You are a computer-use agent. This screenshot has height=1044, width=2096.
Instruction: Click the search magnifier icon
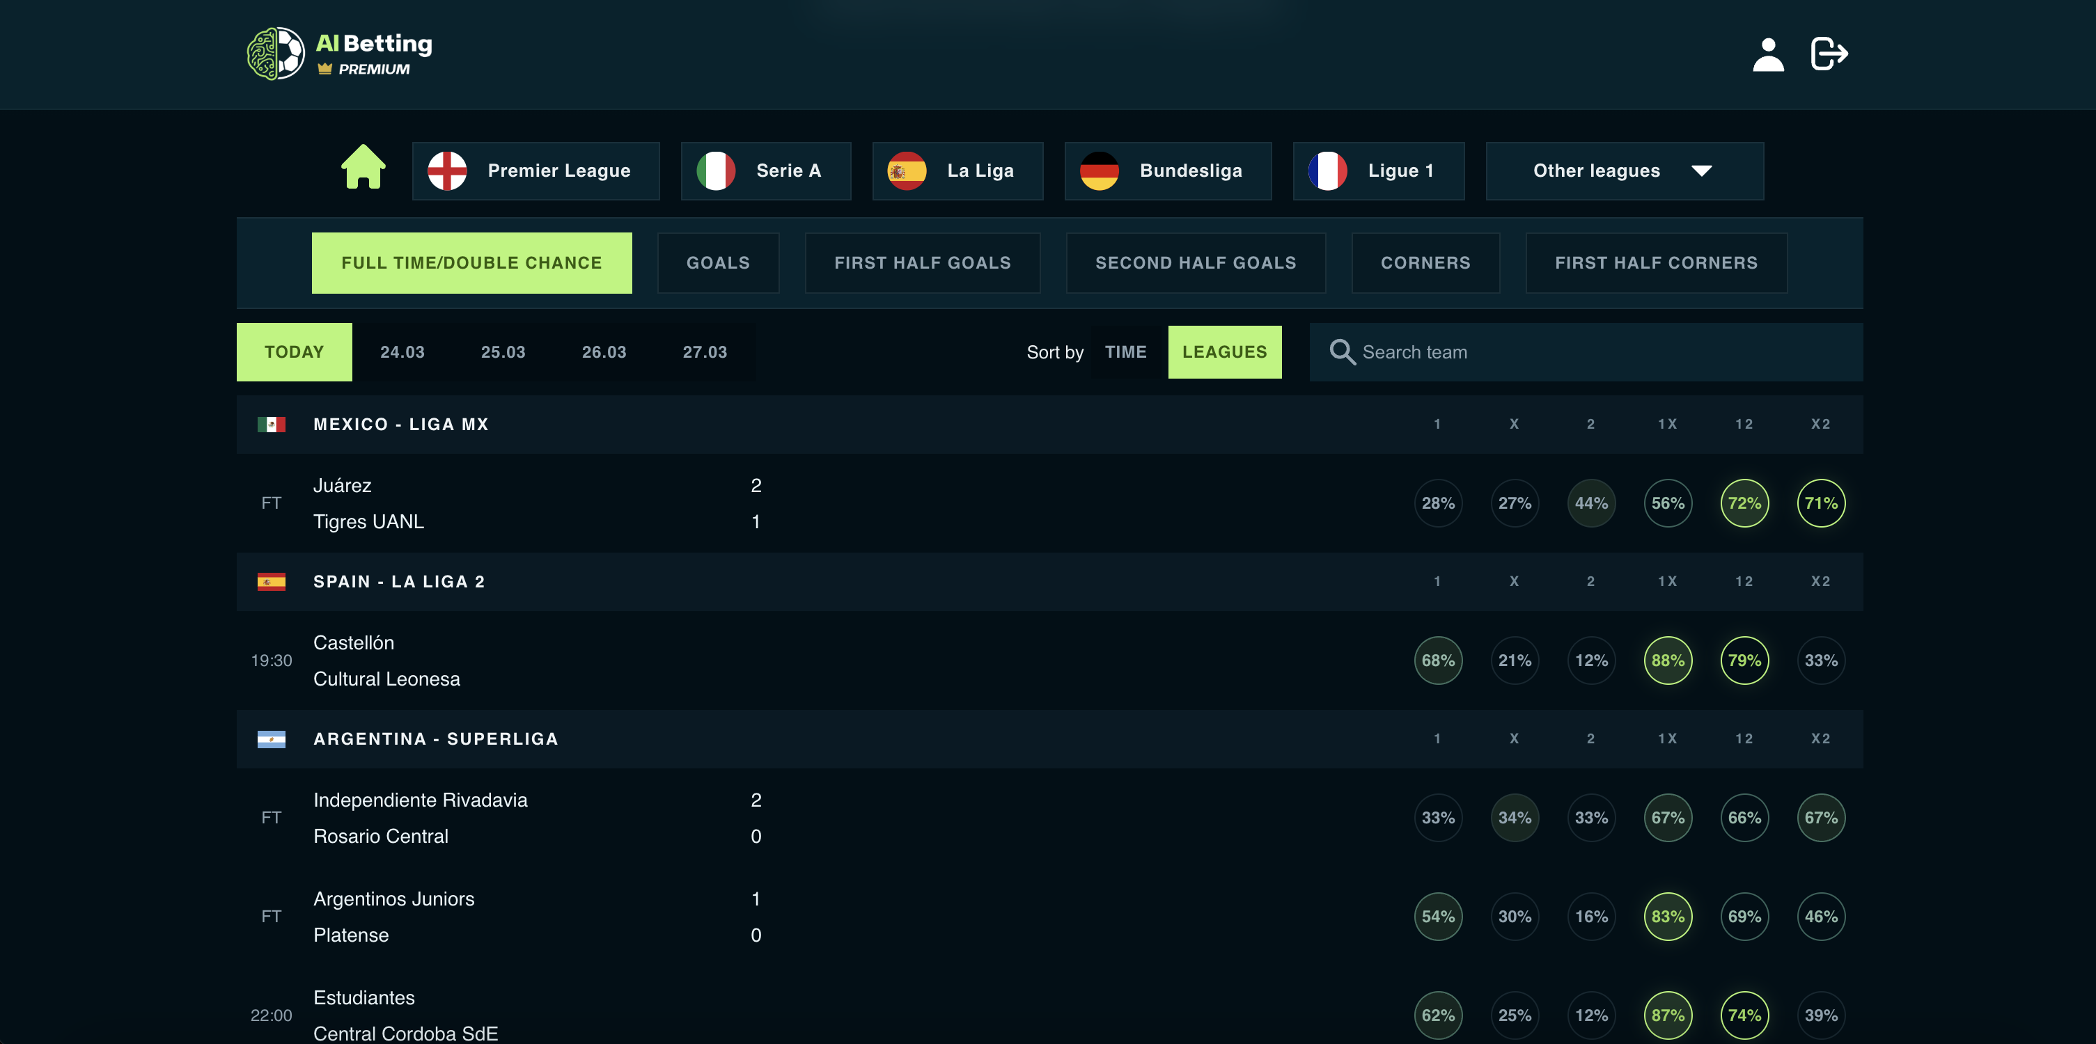click(1342, 352)
